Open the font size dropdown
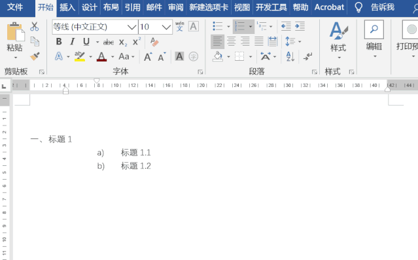418x260 pixels. tap(166, 27)
